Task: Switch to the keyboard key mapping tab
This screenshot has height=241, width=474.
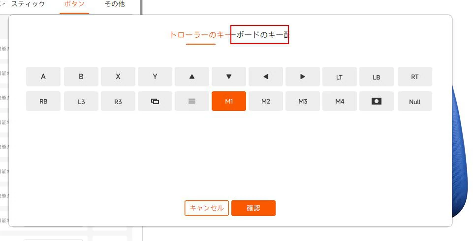Action: [x=260, y=35]
